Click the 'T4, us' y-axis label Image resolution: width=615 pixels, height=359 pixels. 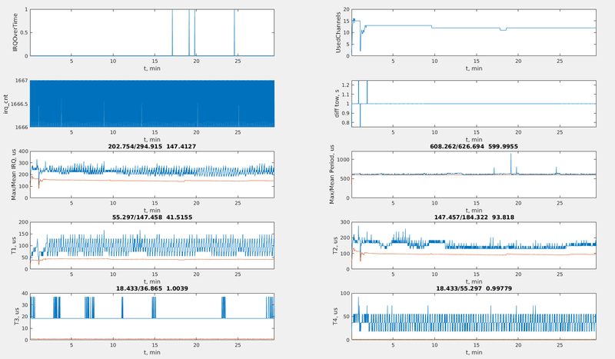click(335, 317)
